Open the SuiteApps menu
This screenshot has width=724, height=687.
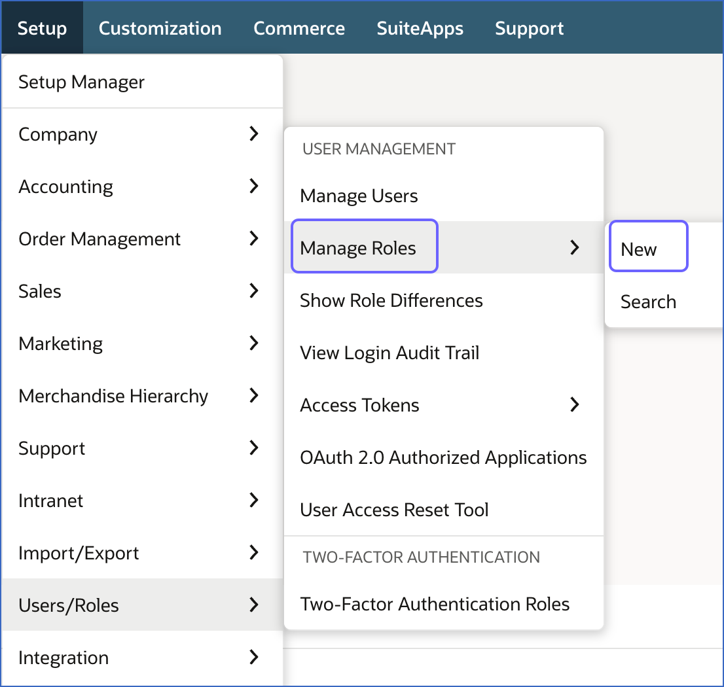(420, 27)
